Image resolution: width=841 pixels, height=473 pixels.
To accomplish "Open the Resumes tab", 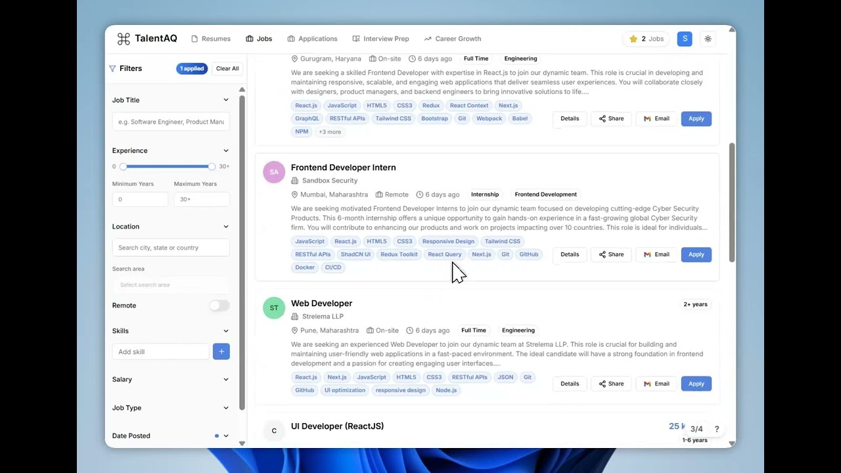I will [x=211, y=39].
